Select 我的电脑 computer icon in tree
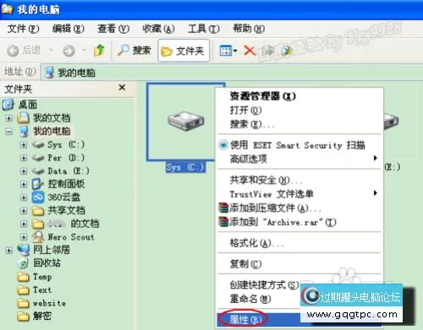Screen dimensions: 423x330 click(24, 131)
